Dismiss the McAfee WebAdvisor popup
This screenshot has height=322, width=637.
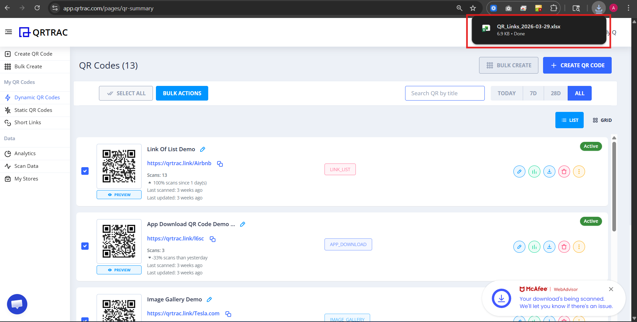coord(611,289)
